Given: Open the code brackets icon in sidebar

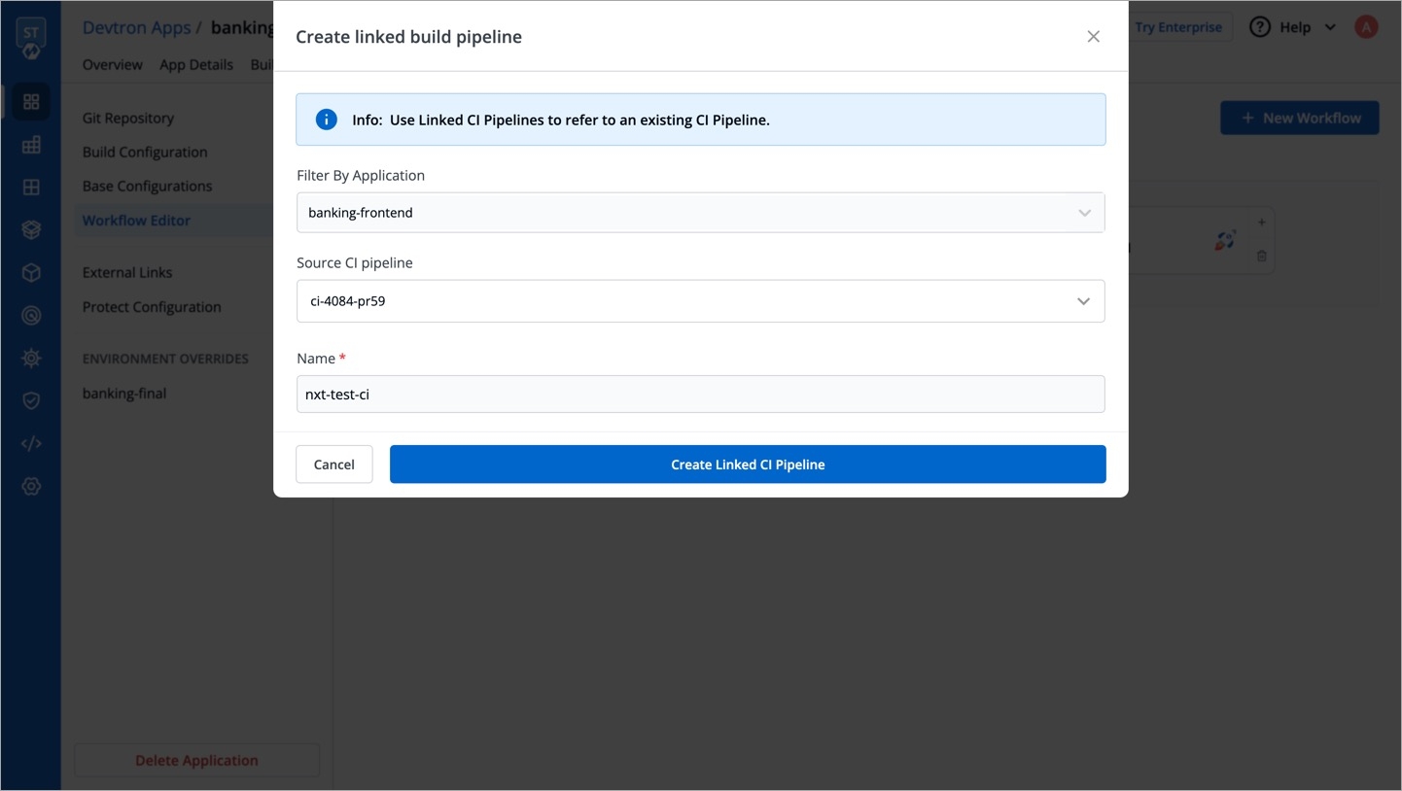Looking at the screenshot, I should 31,444.
